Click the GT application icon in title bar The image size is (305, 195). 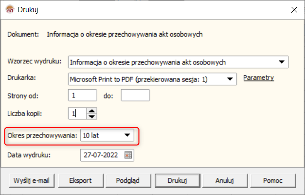(x=9, y=9)
